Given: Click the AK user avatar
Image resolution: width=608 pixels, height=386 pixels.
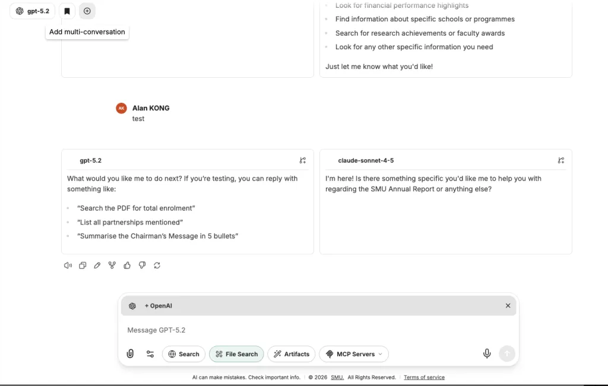Looking at the screenshot, I should [121, 108].
